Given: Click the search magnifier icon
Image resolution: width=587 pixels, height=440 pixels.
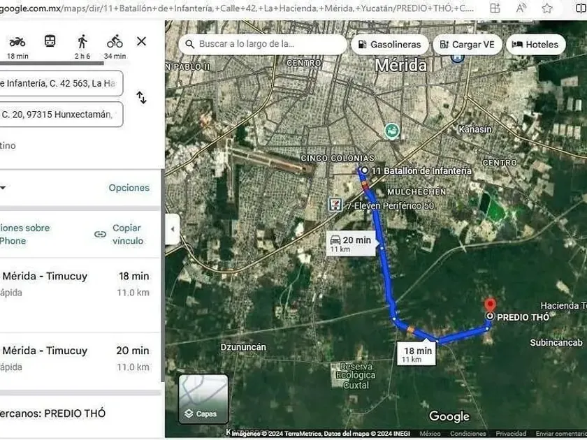Looking at the screenshot, I should 190,44.
